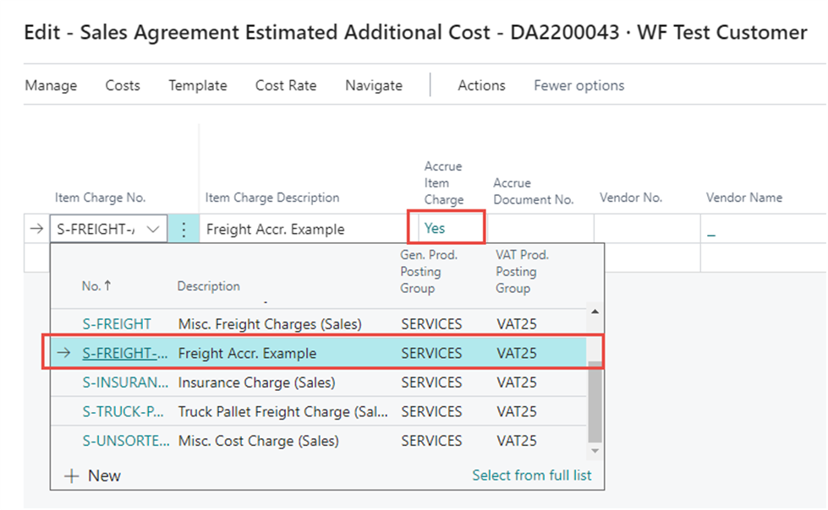Open the Navigate menu
The width and height of the screenshot is (828, 510).
pyautogui.click(x=374, y=85)
